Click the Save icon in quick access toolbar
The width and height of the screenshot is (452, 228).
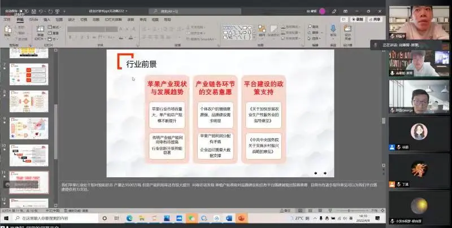tap(34, 11)
